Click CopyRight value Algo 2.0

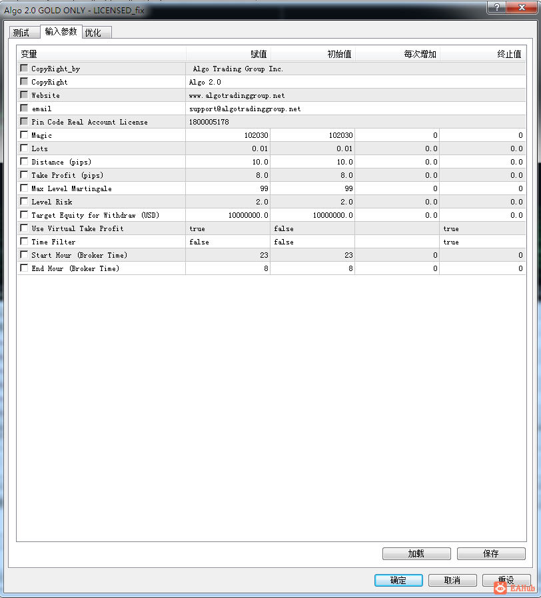pyautogui.click(x=356, y=82)
